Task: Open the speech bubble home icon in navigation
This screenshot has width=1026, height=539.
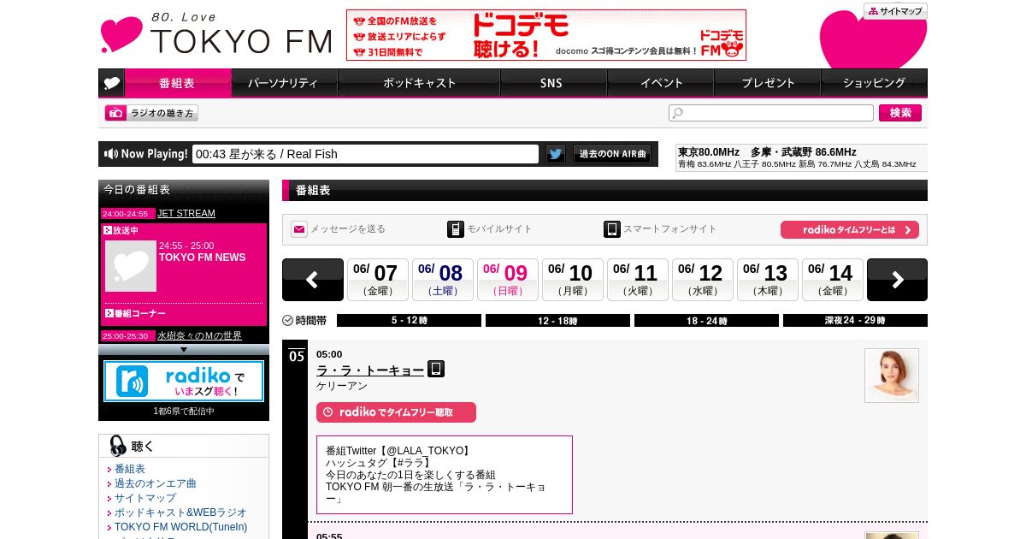Action: pyautogui.click(x=111, y=83)
